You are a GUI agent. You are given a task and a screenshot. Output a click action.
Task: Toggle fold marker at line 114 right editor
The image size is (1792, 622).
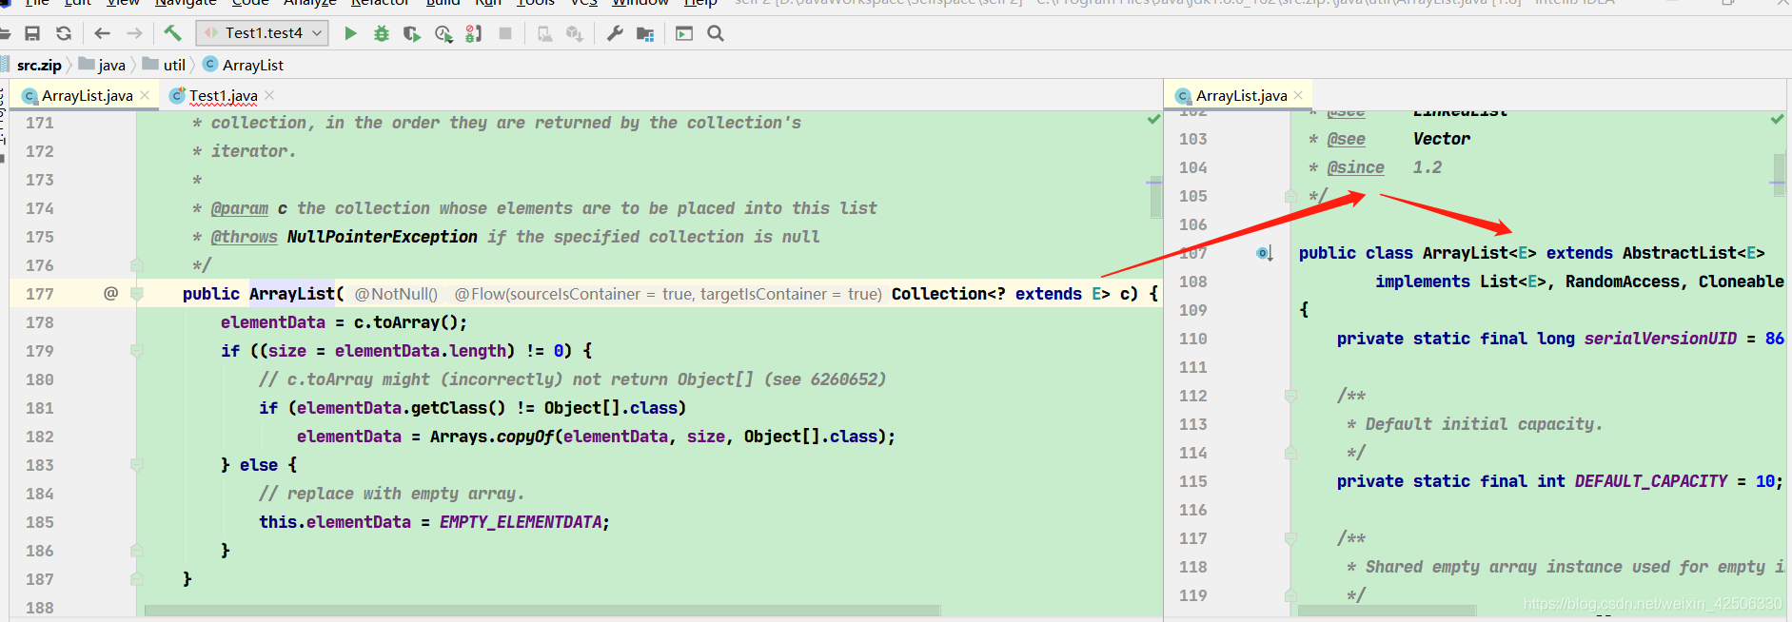pos(1290,453)
